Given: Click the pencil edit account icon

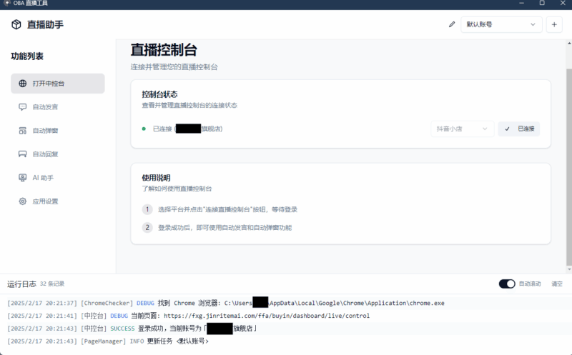Looking at the screenshot, I should tap(452, 24).
